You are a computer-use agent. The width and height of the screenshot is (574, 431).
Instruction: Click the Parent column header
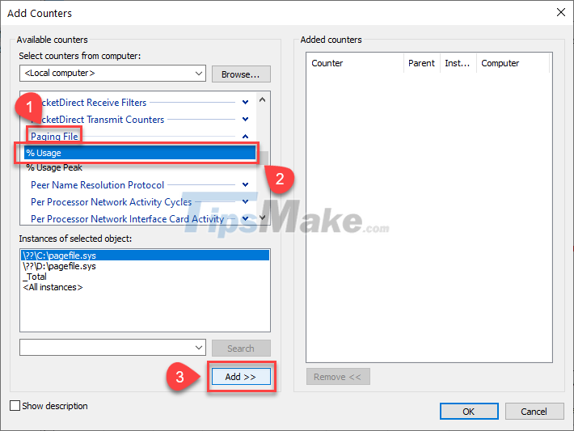coord(422,63)
